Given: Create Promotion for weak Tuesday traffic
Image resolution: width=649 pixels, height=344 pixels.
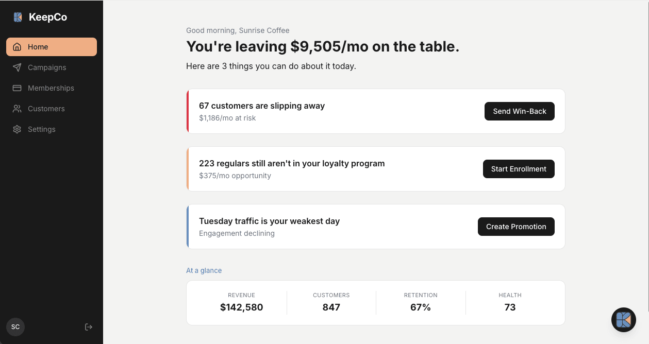Looking at the screenshot, I should (x=516, y=227).
